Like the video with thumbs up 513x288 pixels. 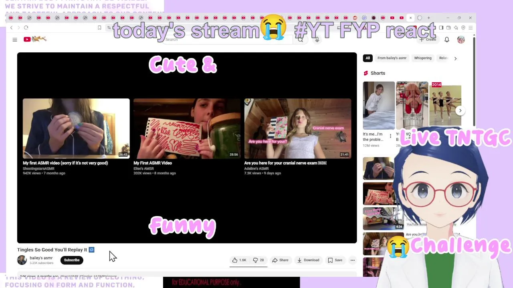(239, 260)
